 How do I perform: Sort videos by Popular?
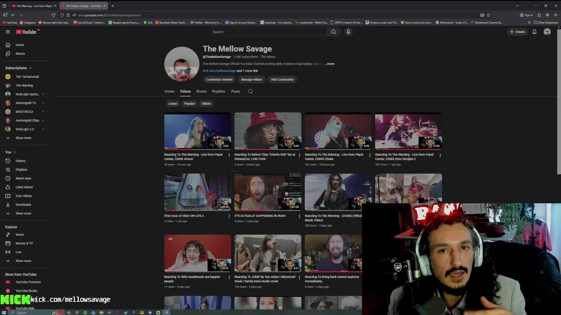[189, 104]
